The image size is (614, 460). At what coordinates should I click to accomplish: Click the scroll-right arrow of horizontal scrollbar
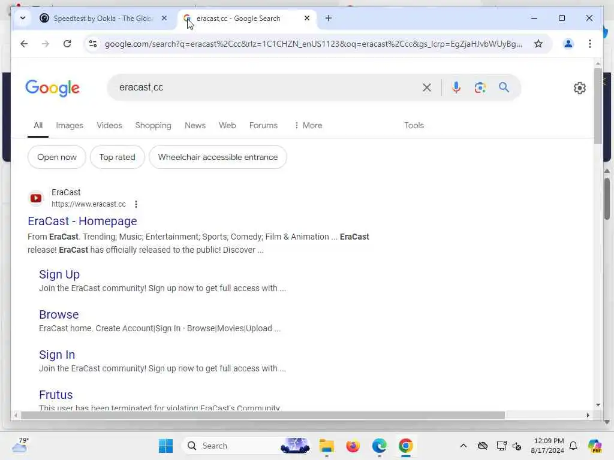pos(588,416)
